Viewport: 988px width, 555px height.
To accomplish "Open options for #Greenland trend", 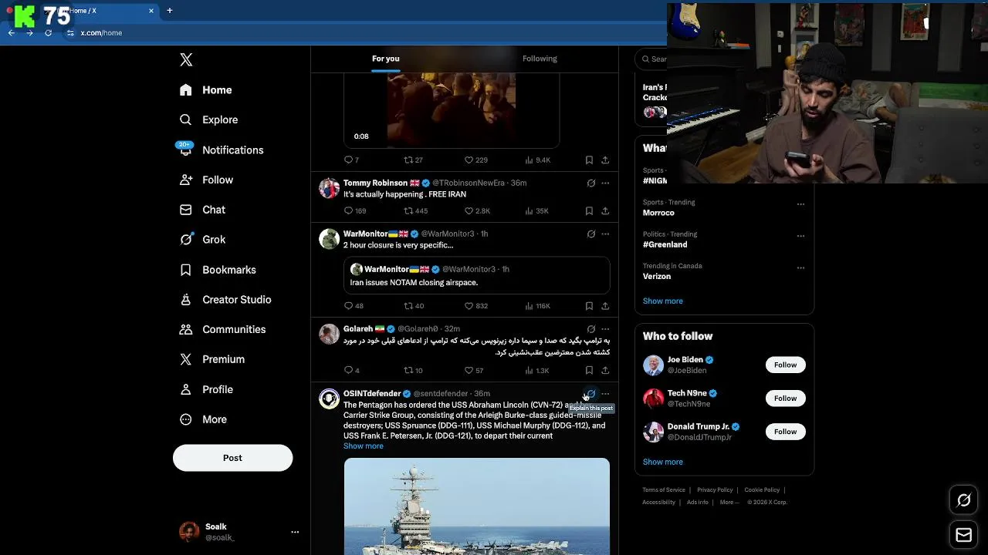I will pos(800,236).
